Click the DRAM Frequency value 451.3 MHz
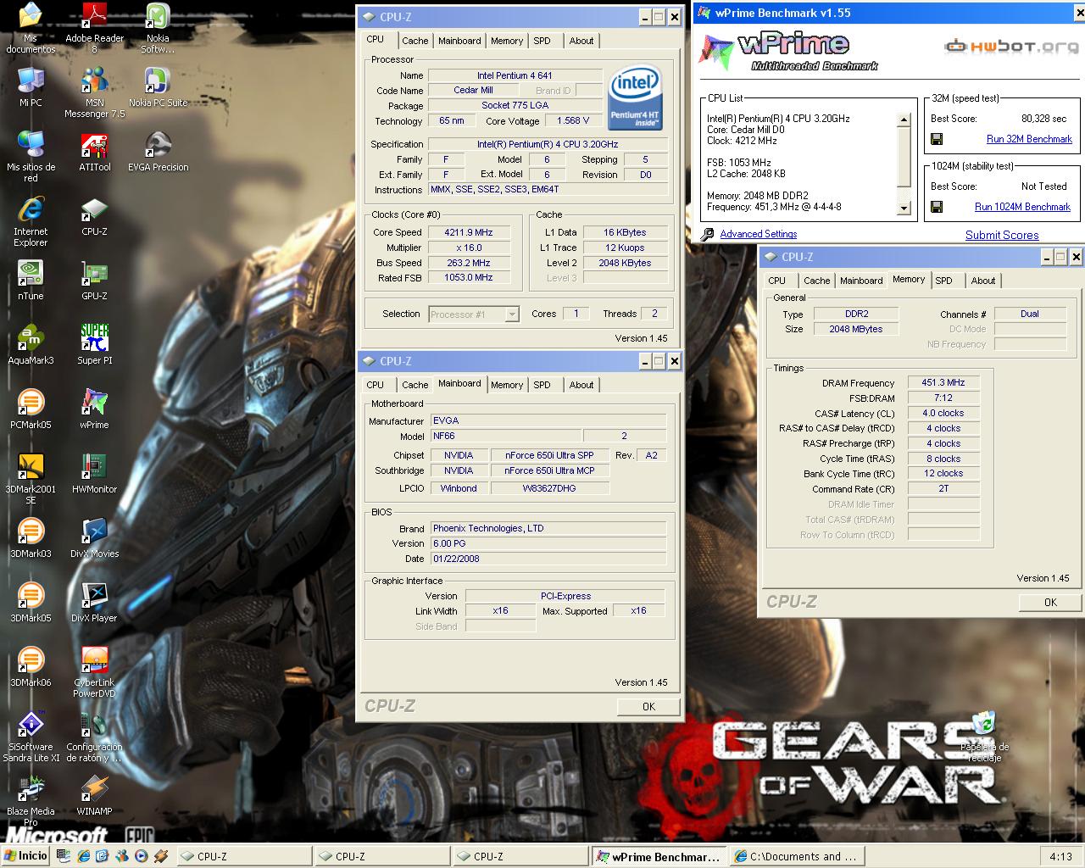Viewport: 1085px width, 868px height. click(943, 383)
